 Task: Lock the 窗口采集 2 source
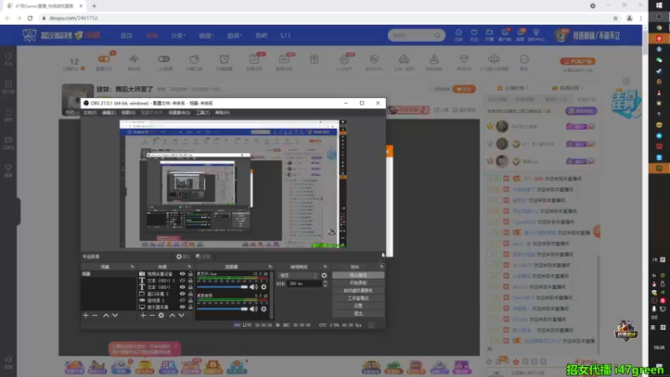click(191, 294)
